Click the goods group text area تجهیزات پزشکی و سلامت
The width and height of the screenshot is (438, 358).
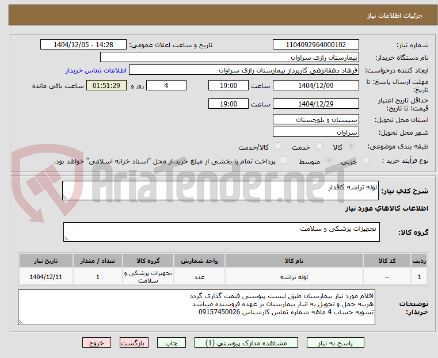pos(221,232)
